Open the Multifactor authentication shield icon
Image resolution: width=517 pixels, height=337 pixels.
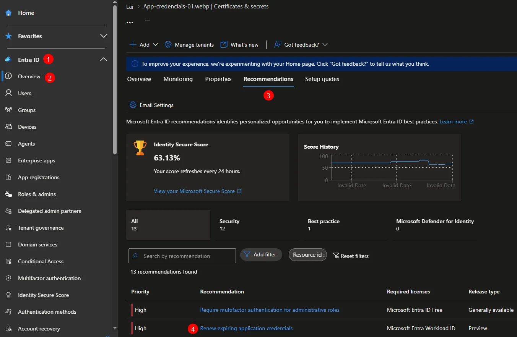point(8,278)
